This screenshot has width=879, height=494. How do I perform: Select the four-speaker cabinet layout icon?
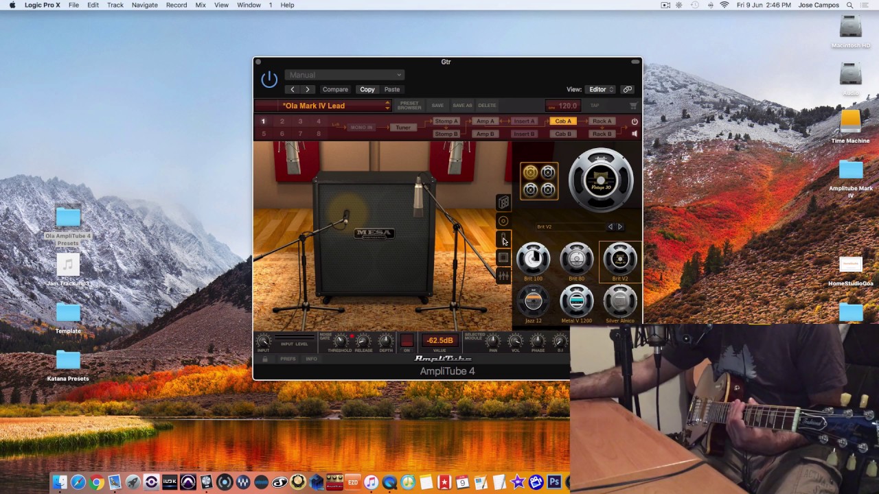(539, 181)
